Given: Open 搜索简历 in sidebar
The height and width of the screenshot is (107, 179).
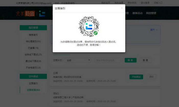Looking at the screenshot, I should coord(33,35).
